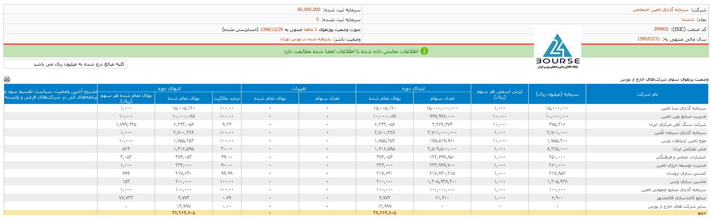Click the group header ابتدای دوره
The height and width of the screenshot is (218, 711).
pos(413,88)
